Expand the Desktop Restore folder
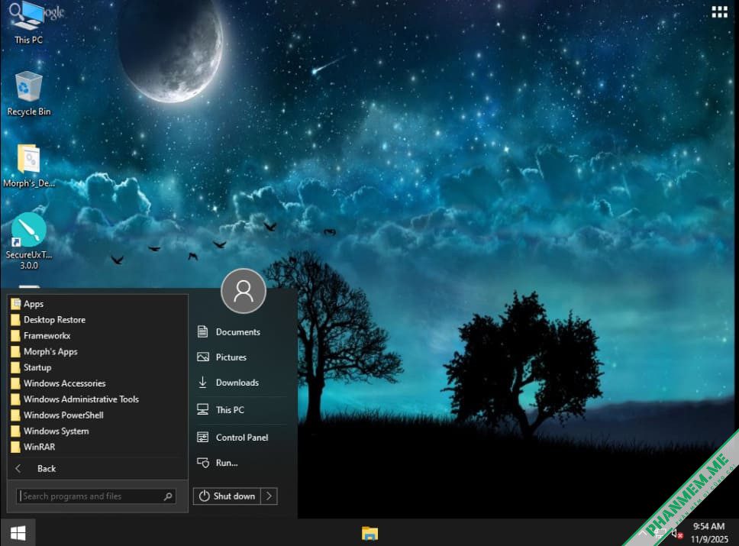Screen dimensions: 739x546 click(98, 320)
